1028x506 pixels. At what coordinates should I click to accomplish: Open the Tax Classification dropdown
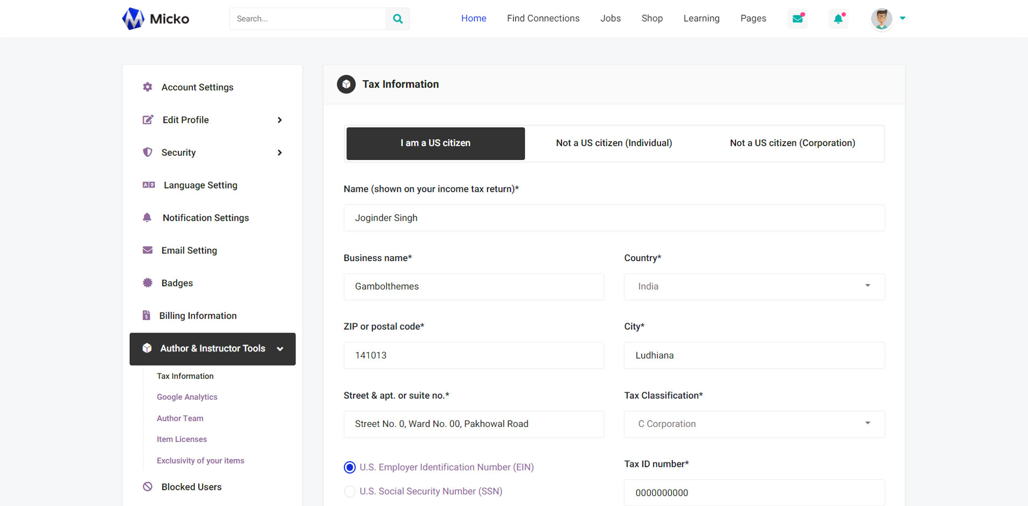(x=754, y=424)
